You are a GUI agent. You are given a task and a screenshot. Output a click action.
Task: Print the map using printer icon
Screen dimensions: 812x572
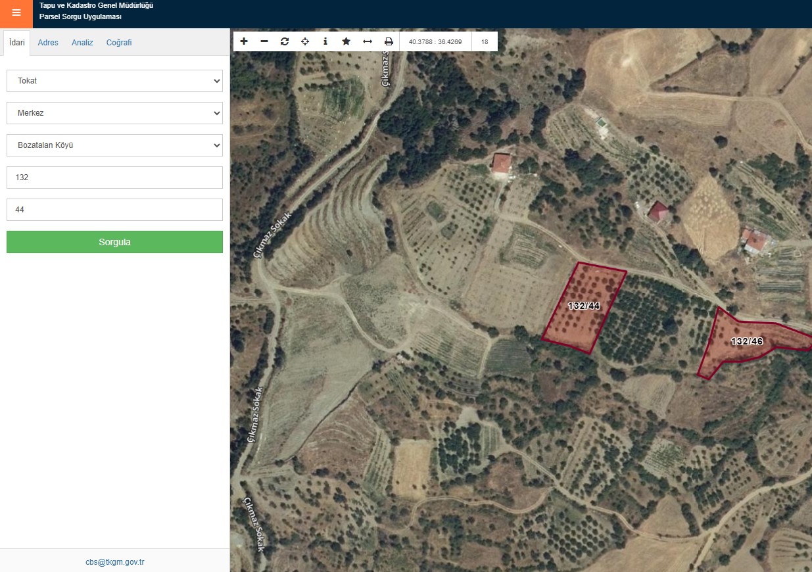[389, 41]
